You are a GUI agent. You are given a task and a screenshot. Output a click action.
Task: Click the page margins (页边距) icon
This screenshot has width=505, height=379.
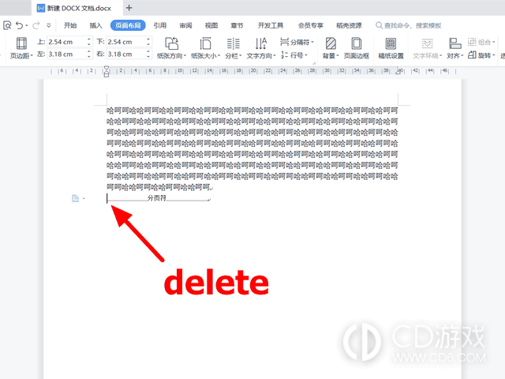click(x=21, y=43)
